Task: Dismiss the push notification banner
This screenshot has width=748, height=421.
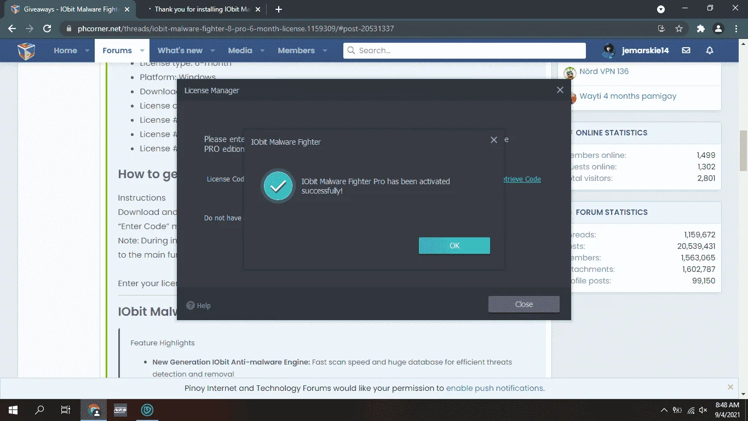Action: (730, 387)
